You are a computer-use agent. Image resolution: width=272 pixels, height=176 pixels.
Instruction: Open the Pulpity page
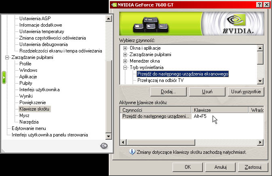[x=26, y=83]
